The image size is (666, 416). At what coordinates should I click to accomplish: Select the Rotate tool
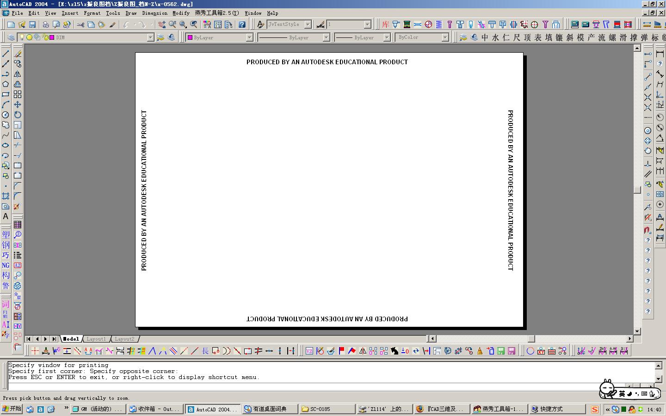click(18, 115)
